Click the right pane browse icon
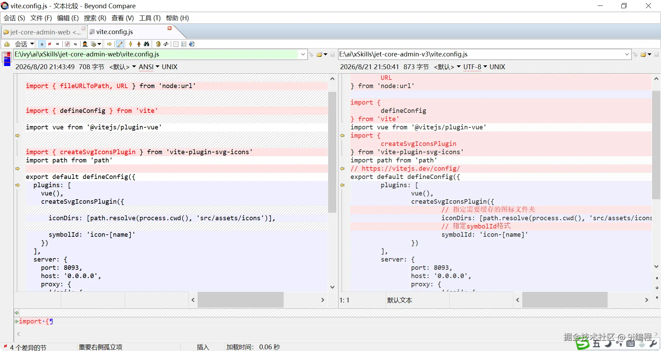 point(635,55)
